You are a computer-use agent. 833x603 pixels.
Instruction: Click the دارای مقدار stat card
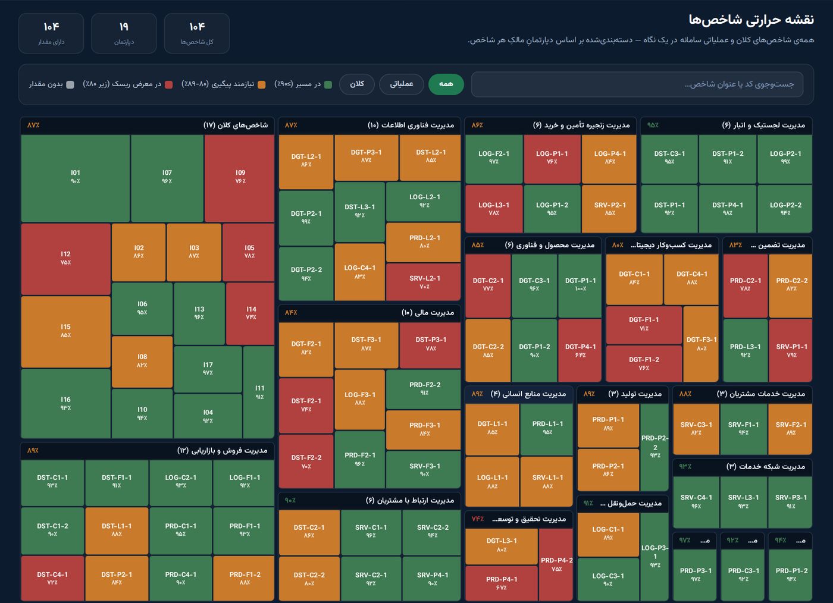(x=51, y=33)
